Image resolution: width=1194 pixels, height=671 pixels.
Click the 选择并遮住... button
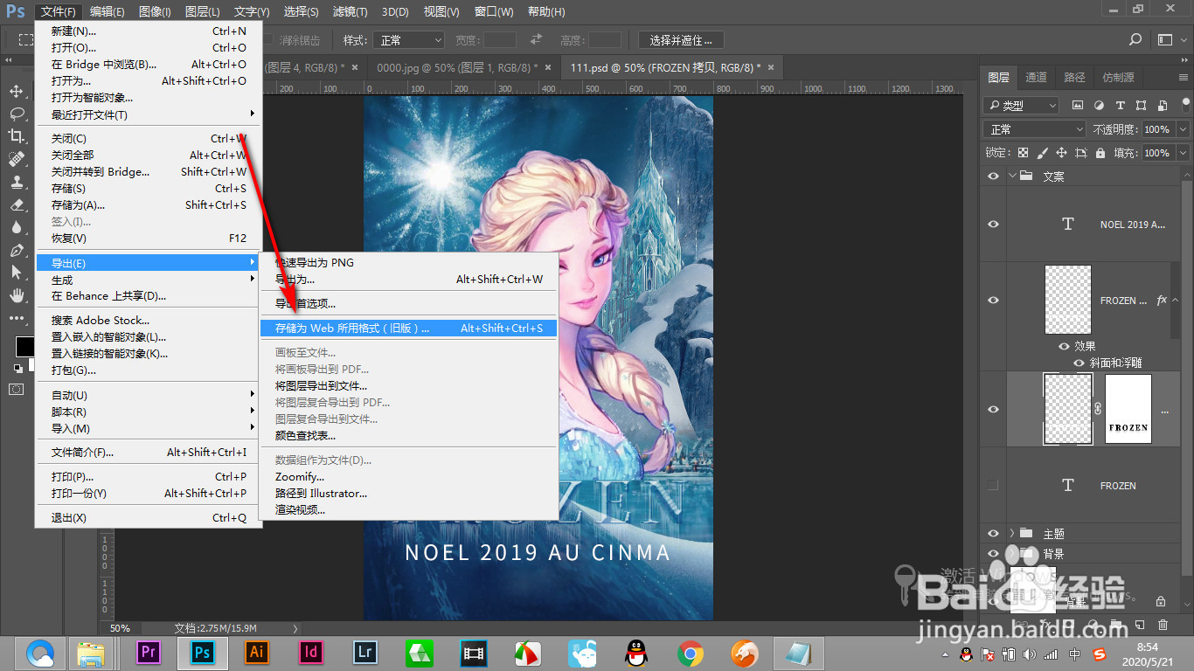681,40
